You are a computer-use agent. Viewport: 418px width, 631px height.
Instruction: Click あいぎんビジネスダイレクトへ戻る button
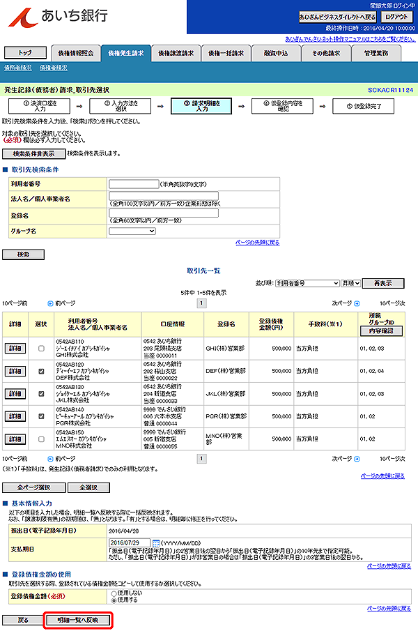pyautogui.click(x=337, y=17)
